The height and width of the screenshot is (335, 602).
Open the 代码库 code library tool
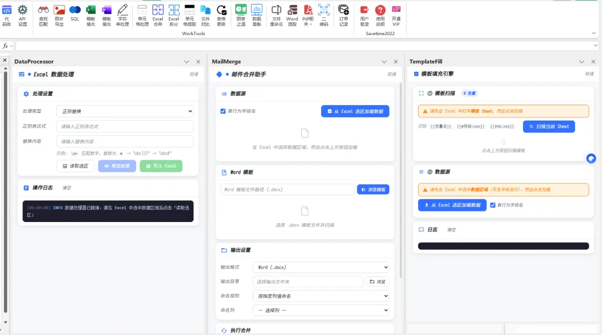7,16
